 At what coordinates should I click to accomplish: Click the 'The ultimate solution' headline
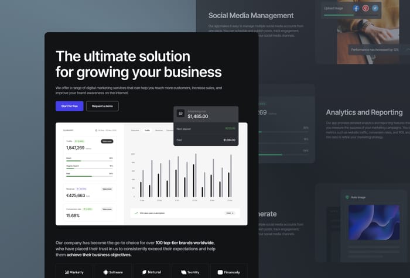[123, 56]
